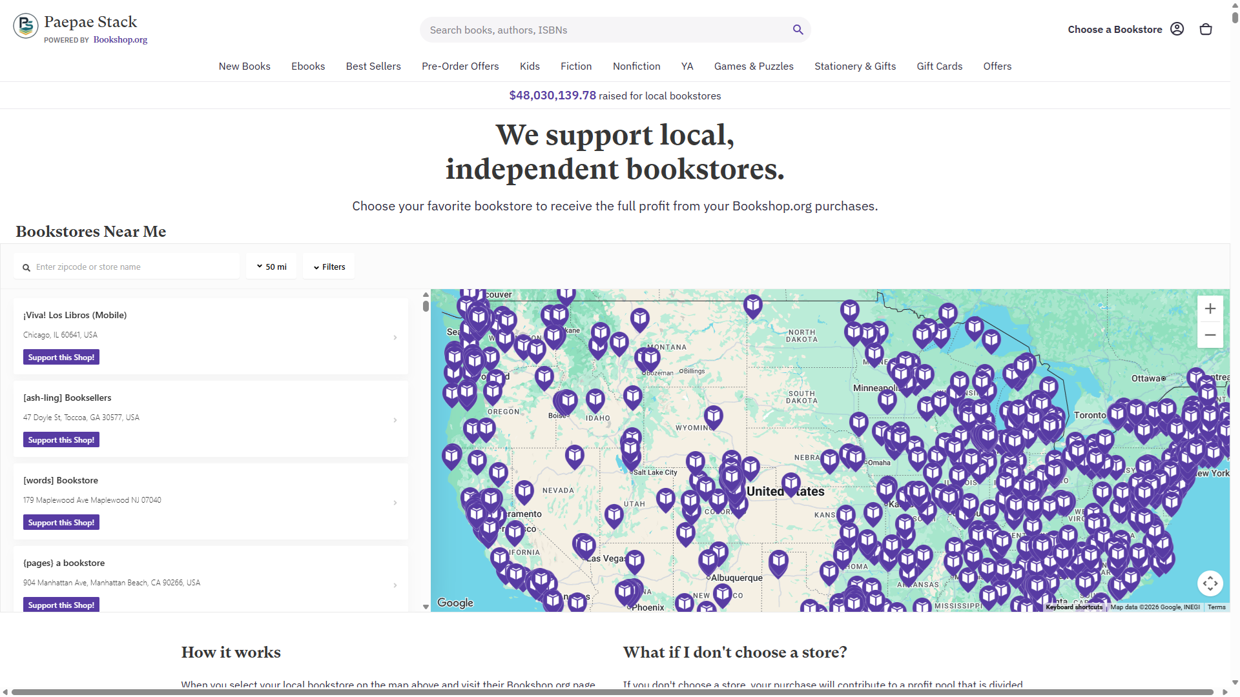Open the New Books menu

click(x=245, y=66)
